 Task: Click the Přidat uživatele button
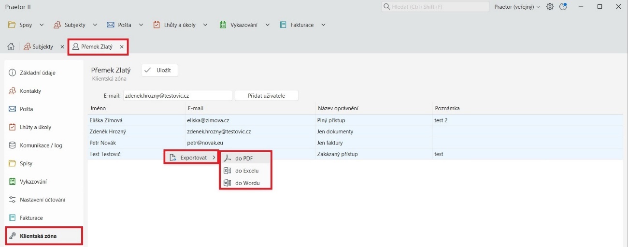click(x=267, y=96)
